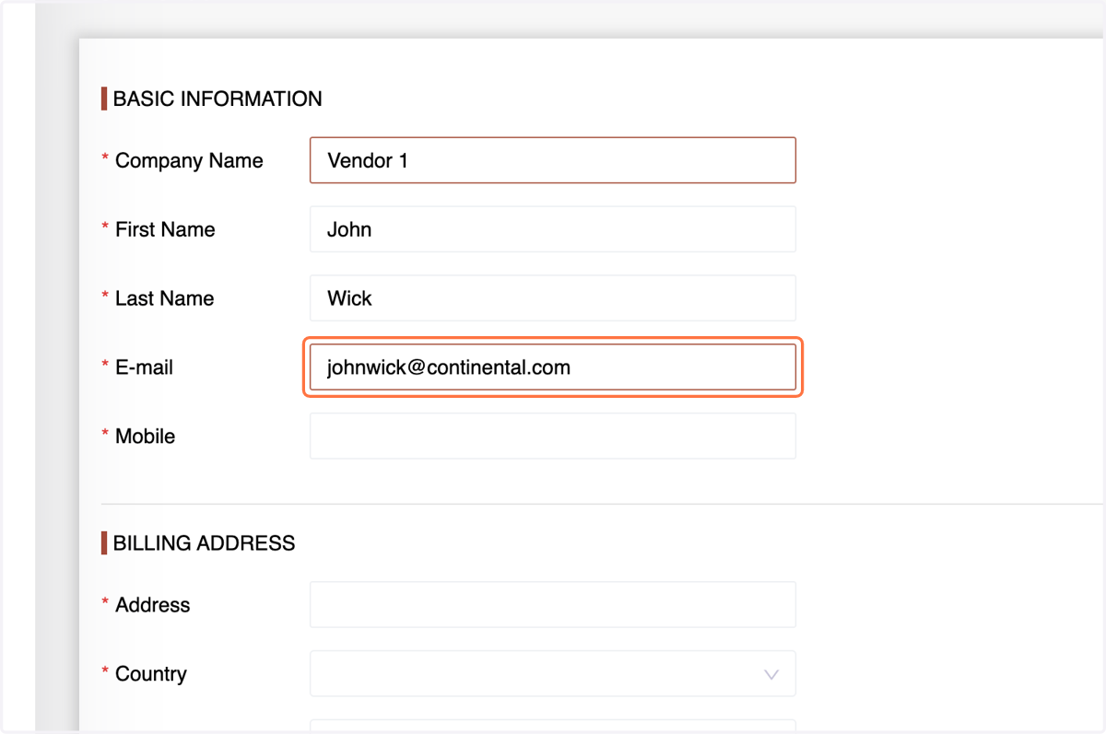Click the BASIC INFORMATION section heading
Screen dimensions: 1106x734
[218, 99]
